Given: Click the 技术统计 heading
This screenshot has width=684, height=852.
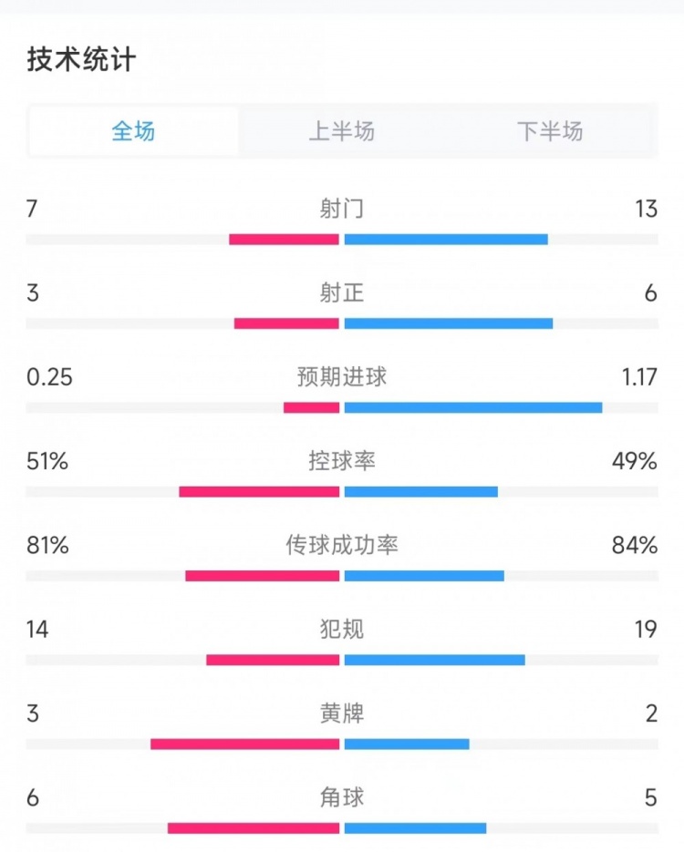Looking at the screenshot, I should (81, 59).
